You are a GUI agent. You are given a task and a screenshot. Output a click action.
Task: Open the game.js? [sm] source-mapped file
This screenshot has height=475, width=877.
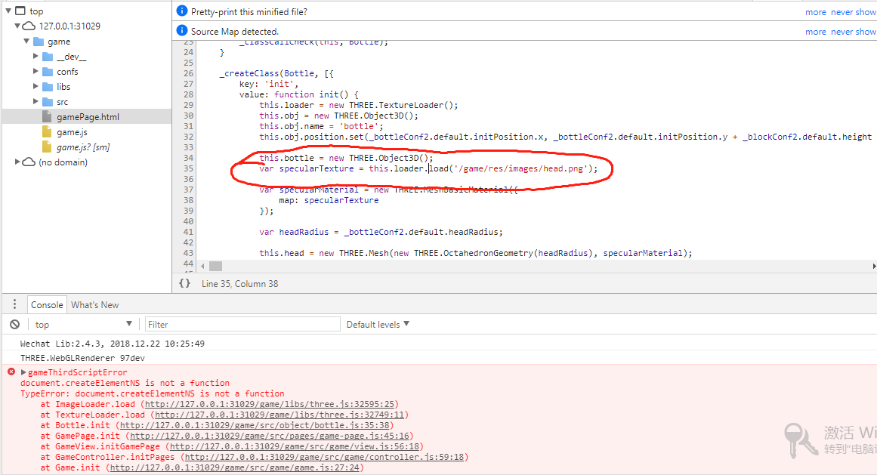click(83, 147)
